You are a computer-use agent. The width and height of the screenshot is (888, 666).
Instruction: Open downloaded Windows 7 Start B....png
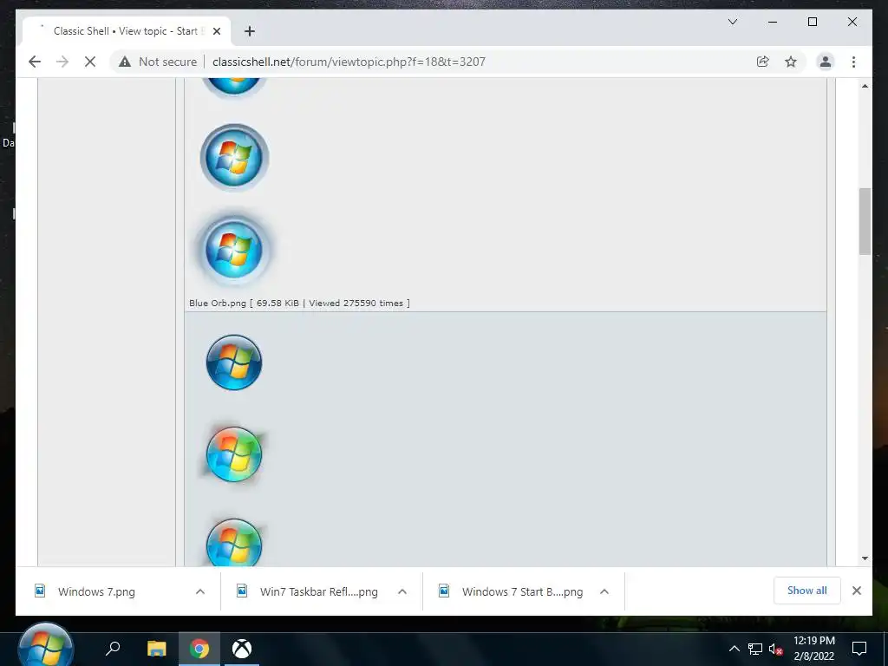tap(521, 591)
